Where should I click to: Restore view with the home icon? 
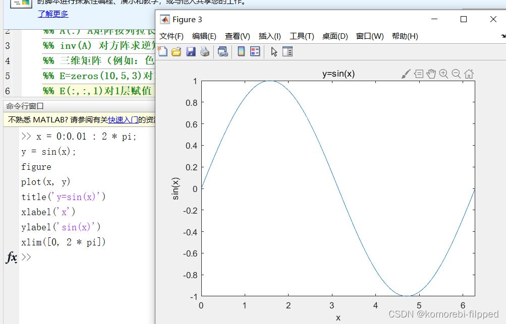point(469,74)
